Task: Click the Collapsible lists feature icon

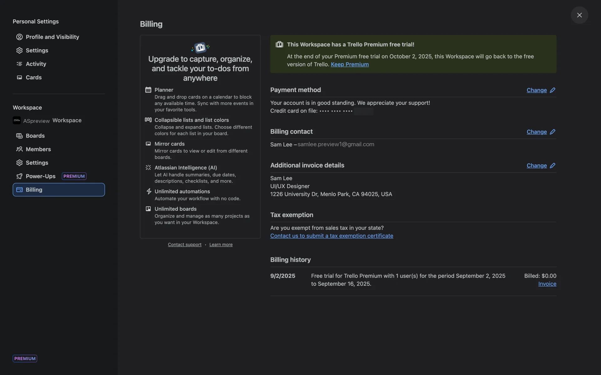Action: click(148, 120)
